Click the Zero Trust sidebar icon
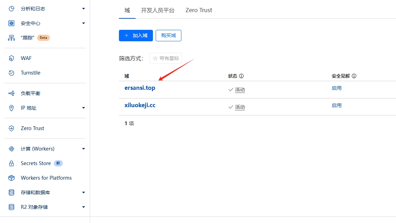Viewport: 396px width, 223px height. point(11,128)
